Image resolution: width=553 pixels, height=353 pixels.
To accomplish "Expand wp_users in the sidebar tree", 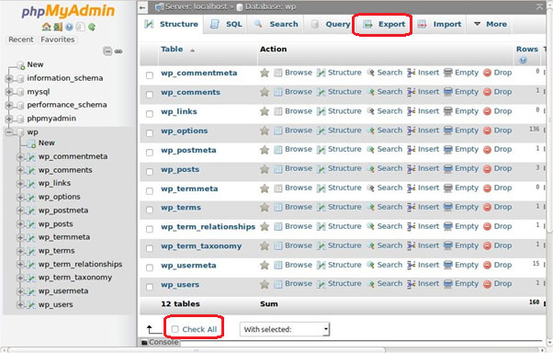I will click(x=20, y=304).
